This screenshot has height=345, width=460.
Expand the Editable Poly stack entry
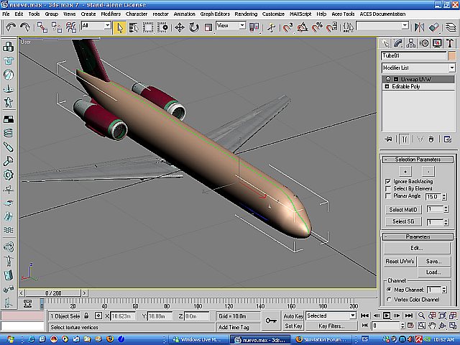tap(387, 86)
